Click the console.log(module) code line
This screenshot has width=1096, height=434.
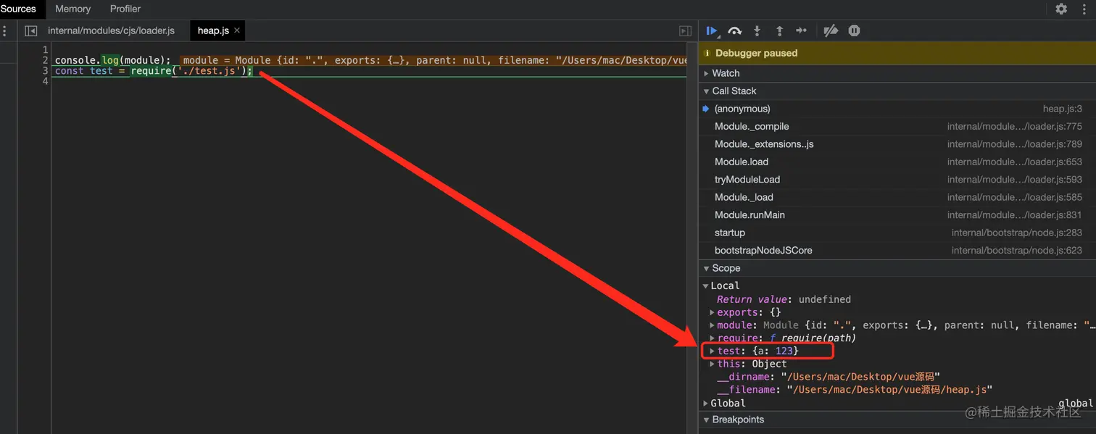112,60
